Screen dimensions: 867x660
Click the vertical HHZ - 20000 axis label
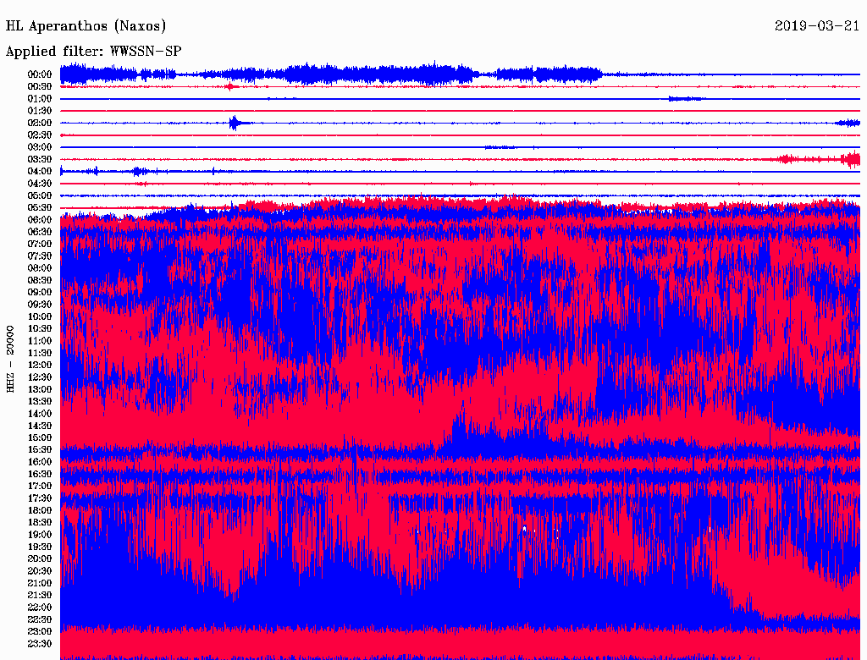pyautogui.click(x=11, y=358)
